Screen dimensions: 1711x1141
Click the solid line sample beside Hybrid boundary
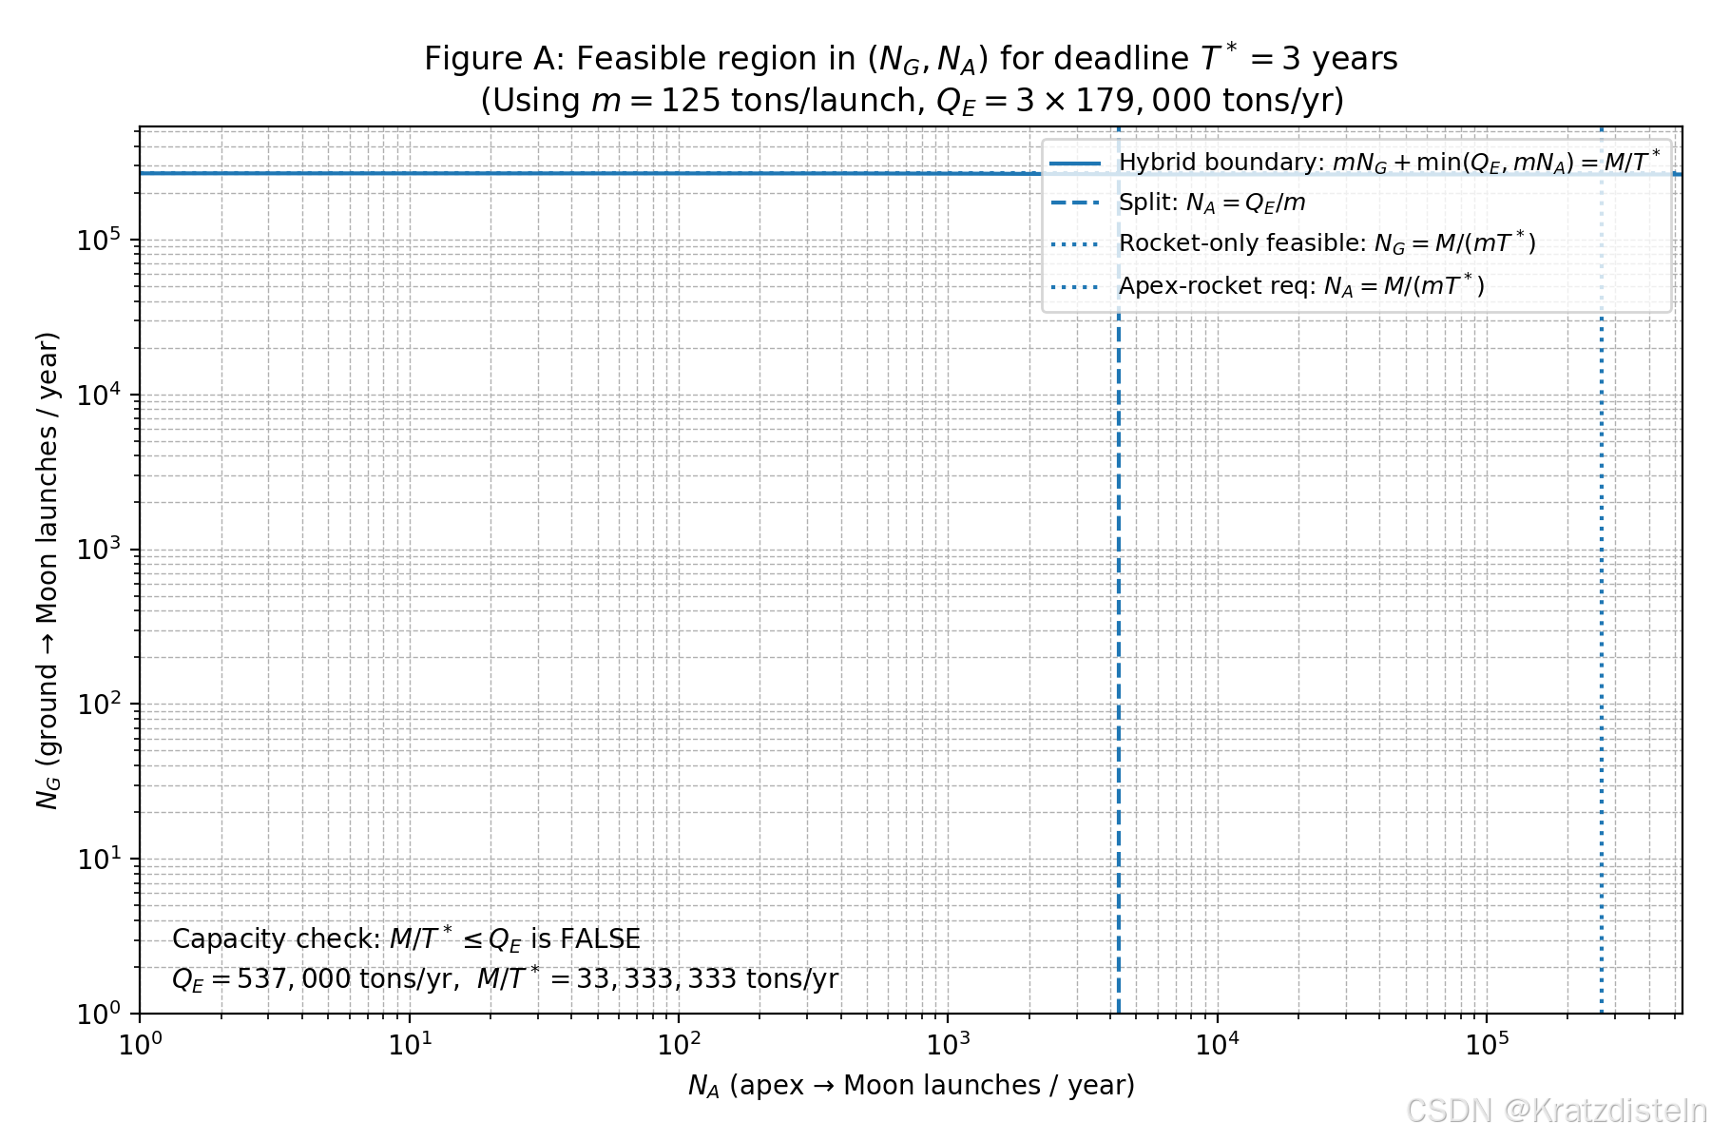[x=1075, y=164]
